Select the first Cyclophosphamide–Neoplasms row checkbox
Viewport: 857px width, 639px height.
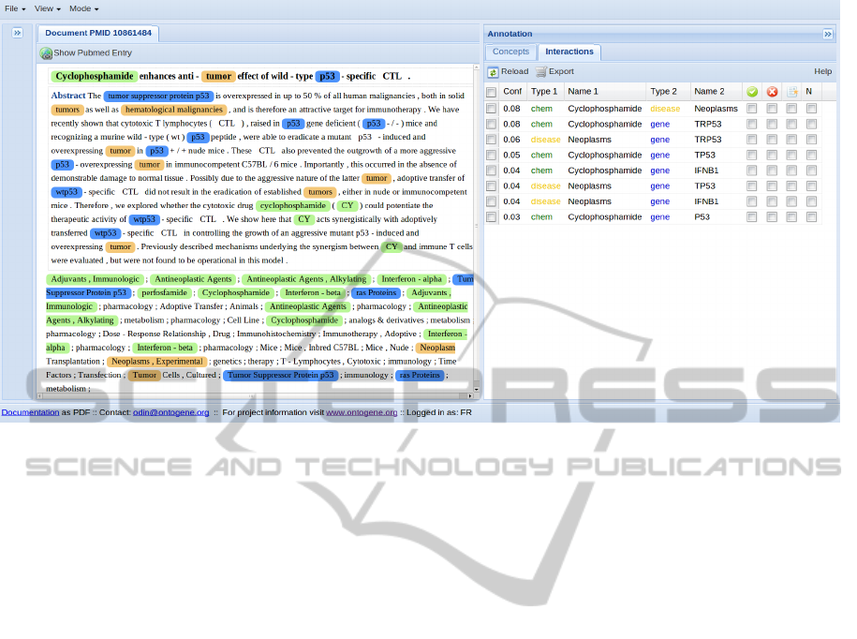coord(491,109)
